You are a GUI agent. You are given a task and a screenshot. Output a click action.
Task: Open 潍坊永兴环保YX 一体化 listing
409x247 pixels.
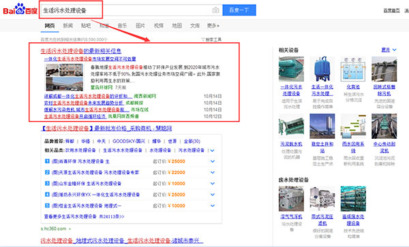95,195
